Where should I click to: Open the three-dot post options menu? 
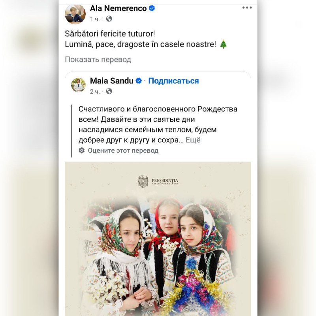coord(247,8)
